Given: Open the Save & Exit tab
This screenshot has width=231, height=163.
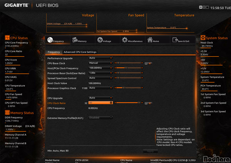Looking at the screenshot, I should point(182,40).
